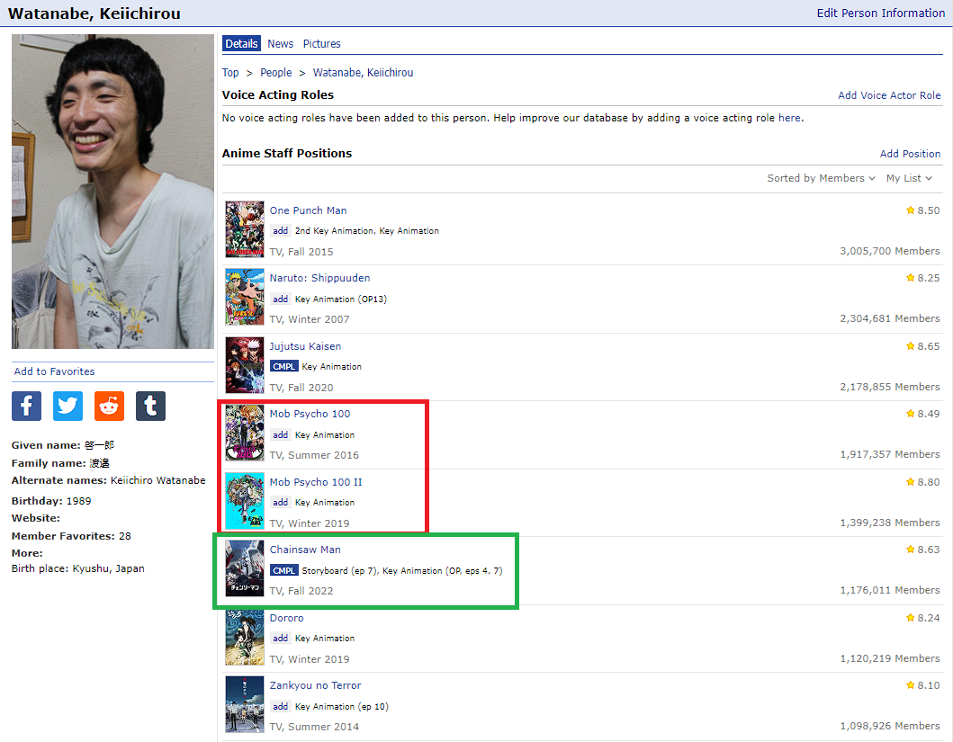The width and height of the screenshot is (953, 742).
Task: Open the Pictures tab
Action: 321,43
